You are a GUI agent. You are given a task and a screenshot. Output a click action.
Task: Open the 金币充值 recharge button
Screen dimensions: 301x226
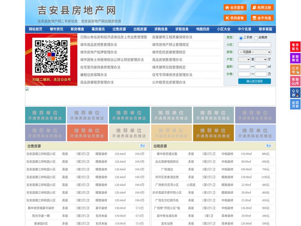(262, 18)
